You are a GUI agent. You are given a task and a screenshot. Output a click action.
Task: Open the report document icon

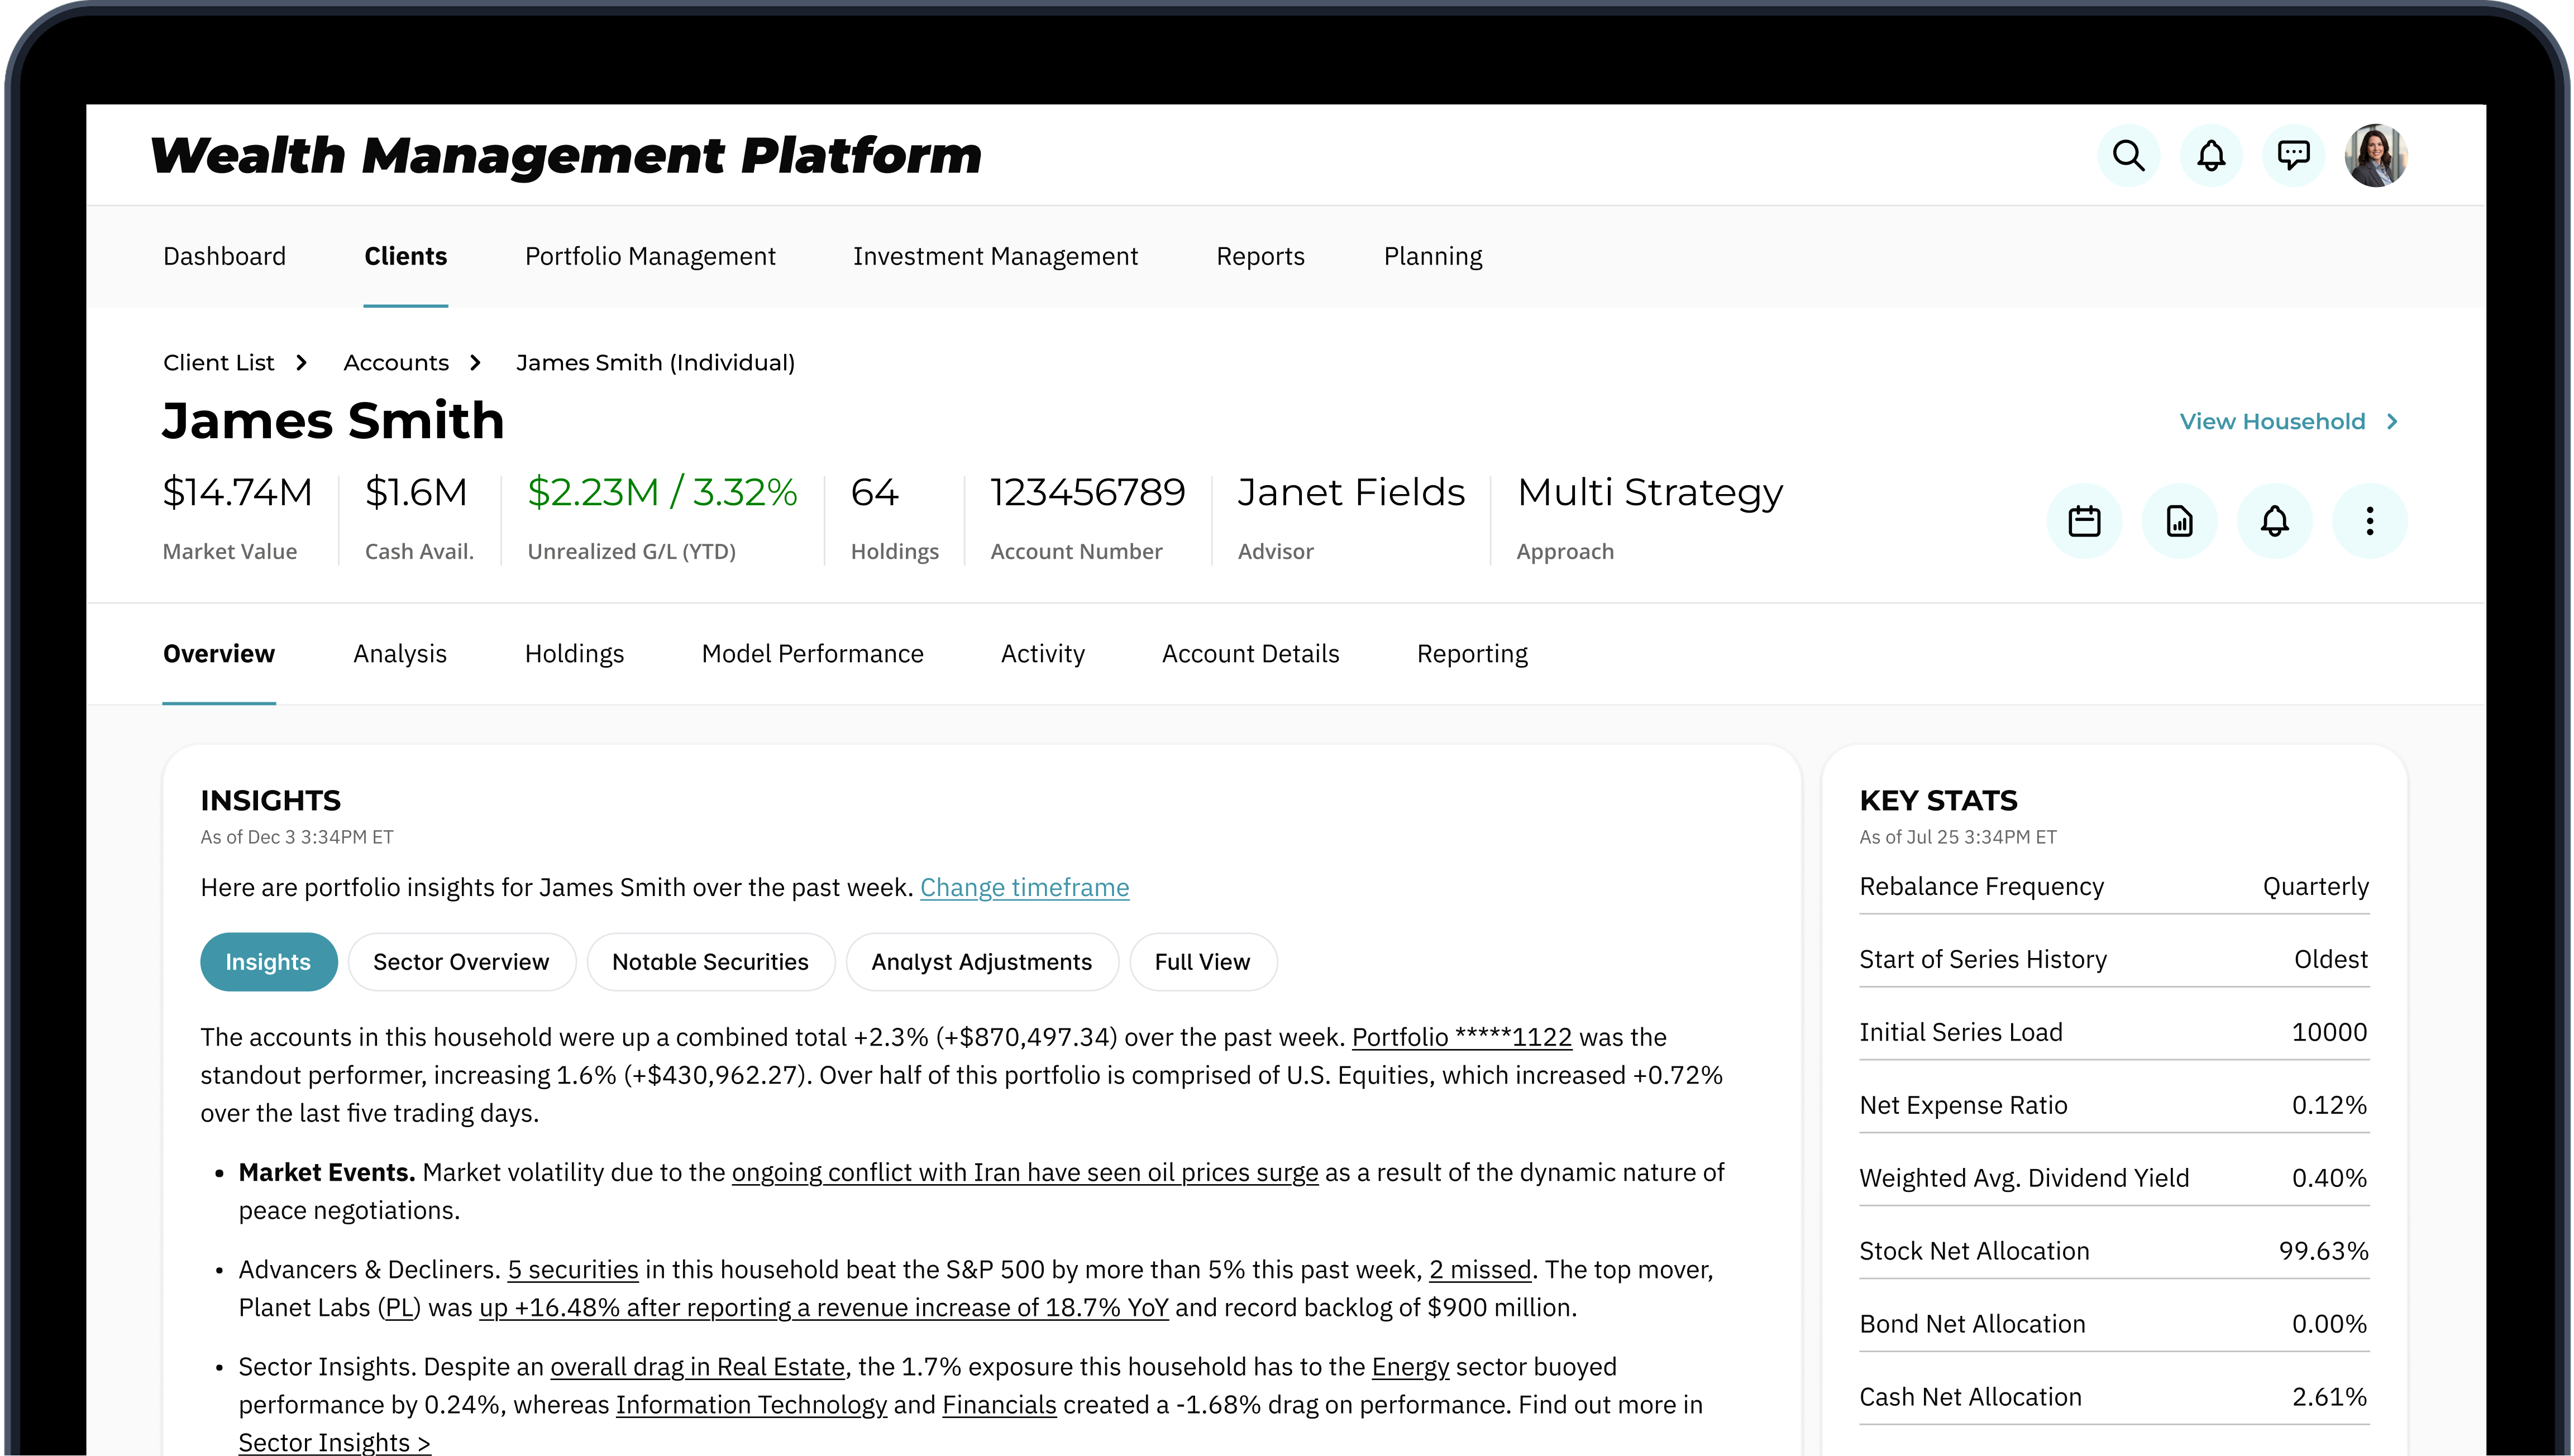coord(2179,521)
